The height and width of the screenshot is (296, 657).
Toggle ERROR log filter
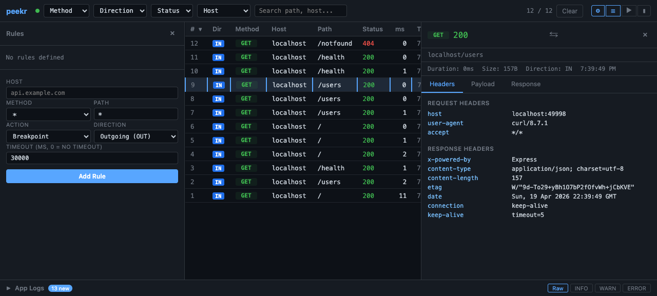(x=636, y=288)
